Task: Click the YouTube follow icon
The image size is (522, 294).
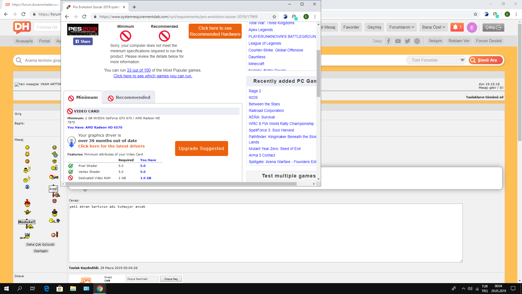Action: click(398, 41)
